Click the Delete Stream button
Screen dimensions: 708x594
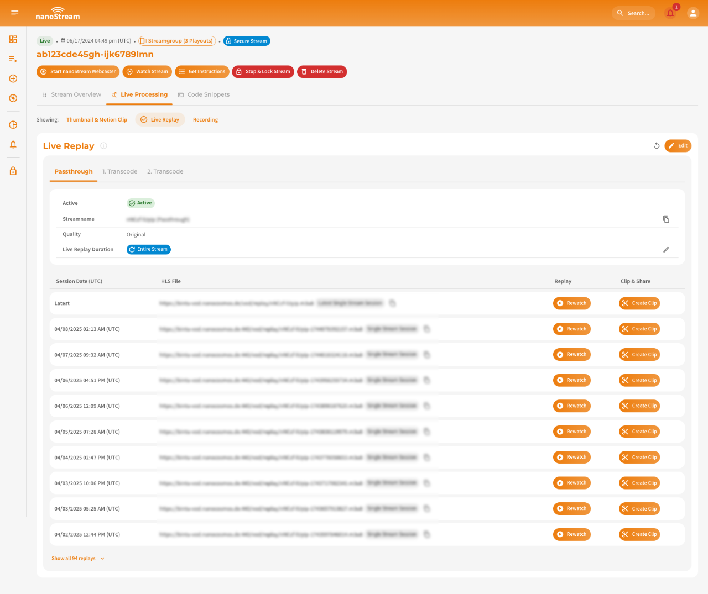(322, 72)
